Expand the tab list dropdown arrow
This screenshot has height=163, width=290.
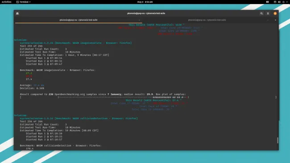click(x=275, y=20)
